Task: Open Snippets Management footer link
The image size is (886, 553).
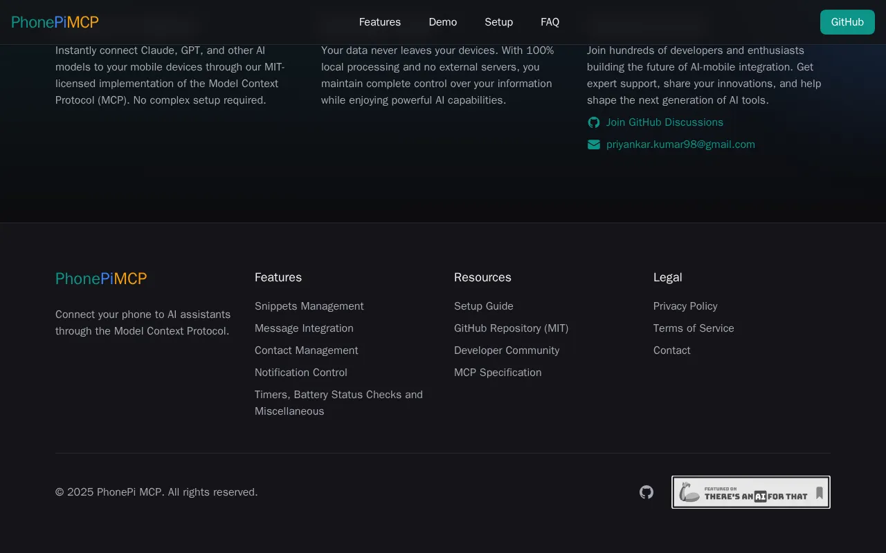Action: (309, 306)
